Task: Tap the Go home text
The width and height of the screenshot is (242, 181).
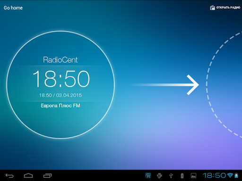Action: tap(13, 8)
